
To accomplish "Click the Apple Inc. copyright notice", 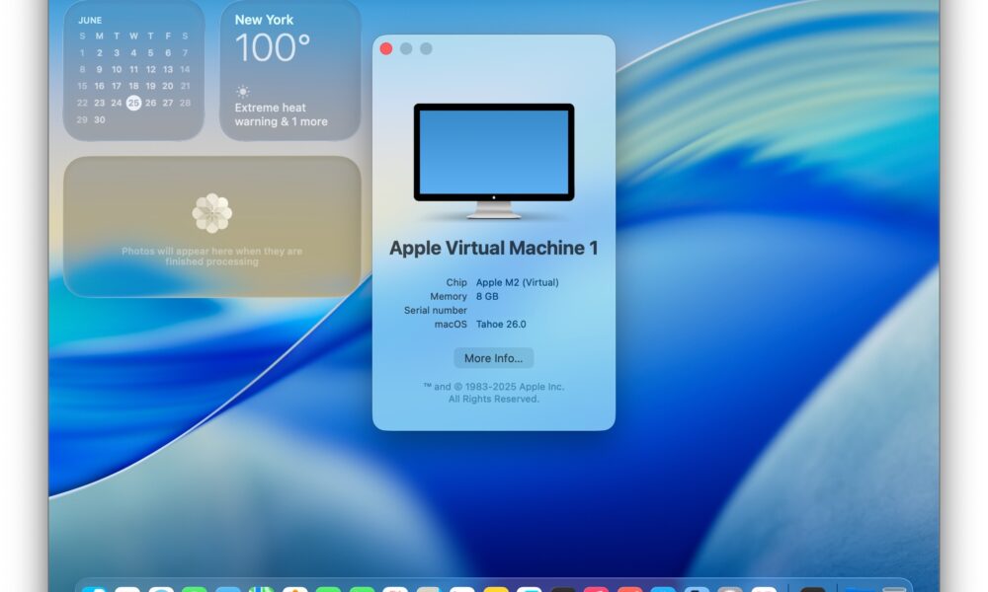I will pyautogui.click(x=493, y=393).
